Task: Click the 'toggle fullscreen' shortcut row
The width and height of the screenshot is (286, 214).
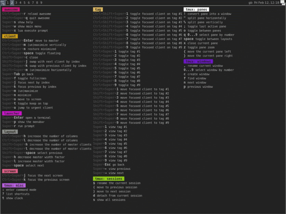Action: pos(24,78)
